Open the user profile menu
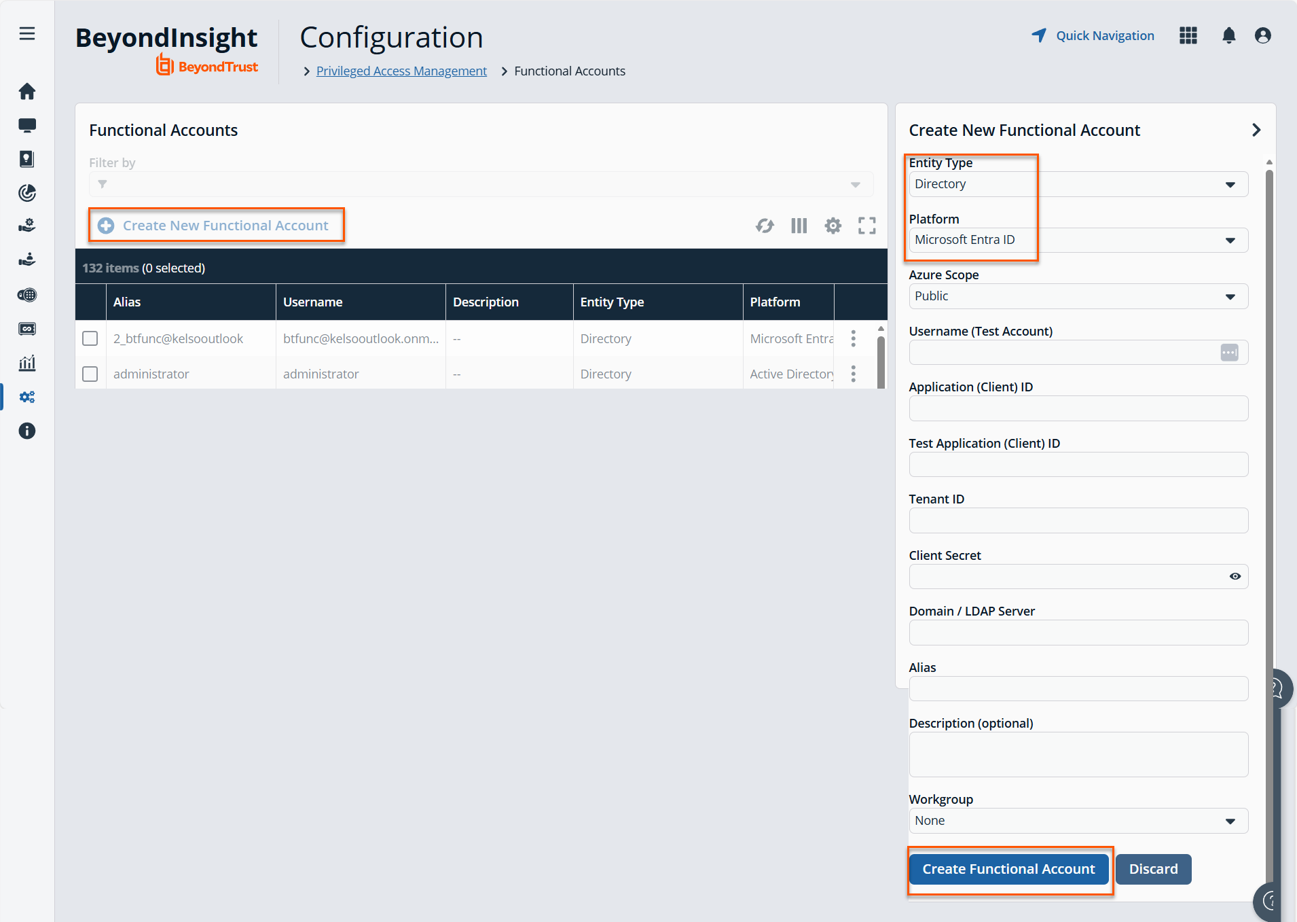Viewport: 1297px width, 922px height. pyautogui.click(x=1263, y=35)
